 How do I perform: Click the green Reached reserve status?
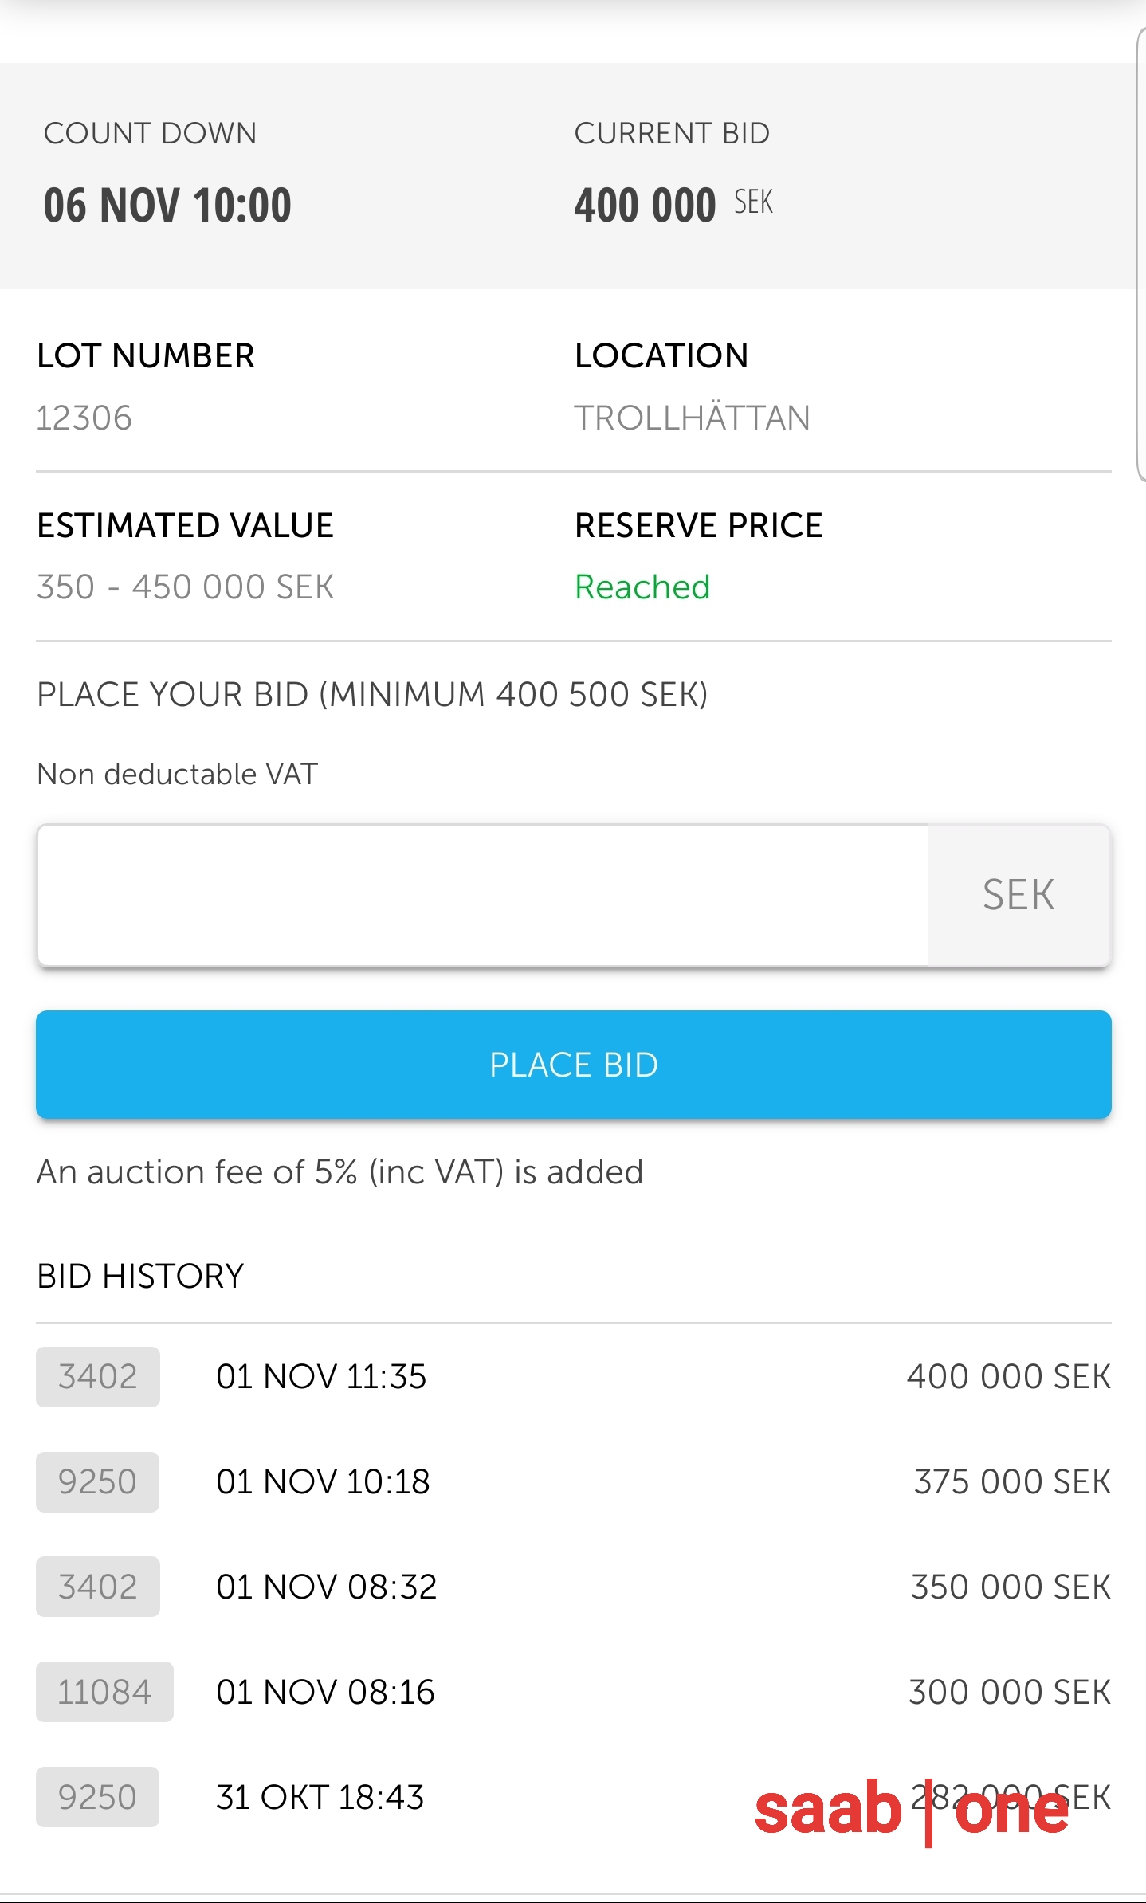click(x=642, y=587)
